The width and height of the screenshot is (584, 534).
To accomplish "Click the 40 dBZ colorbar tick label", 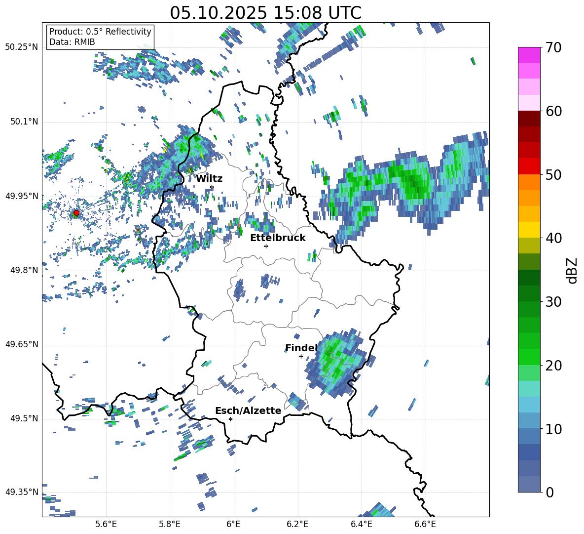I will coord(553,238).
